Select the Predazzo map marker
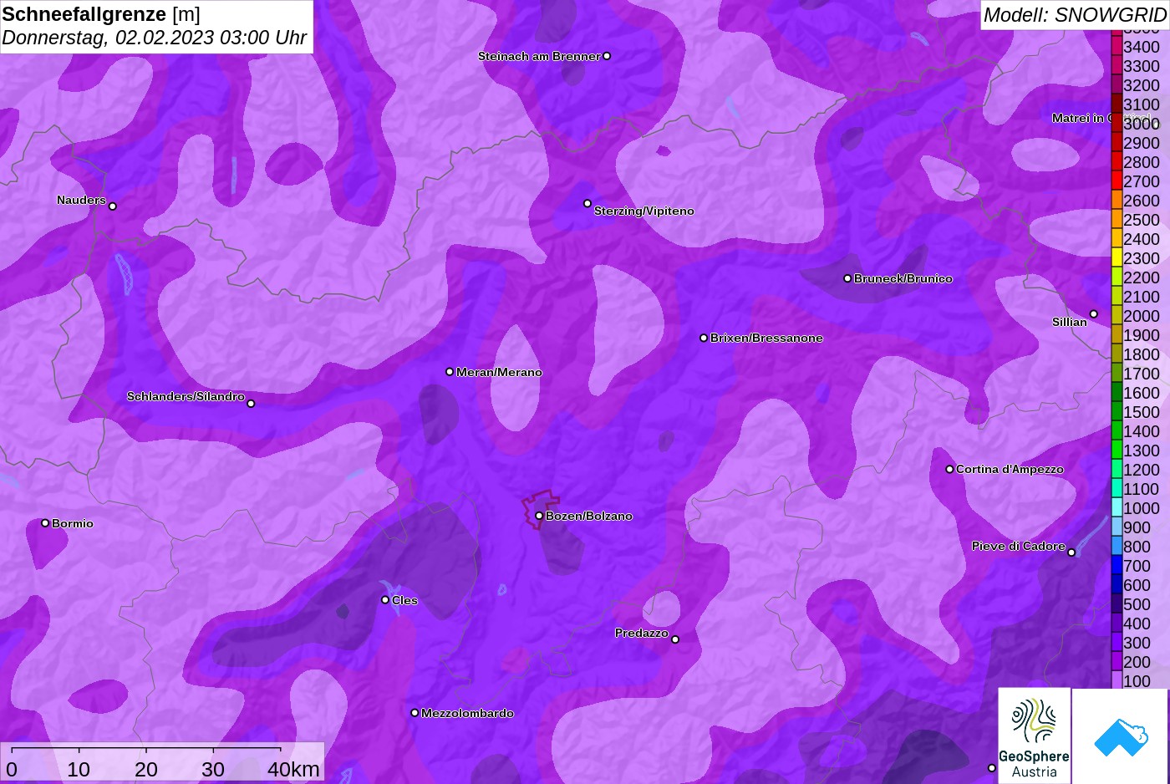This screenshot has width=1170, height=784. [x=675, y=639]
